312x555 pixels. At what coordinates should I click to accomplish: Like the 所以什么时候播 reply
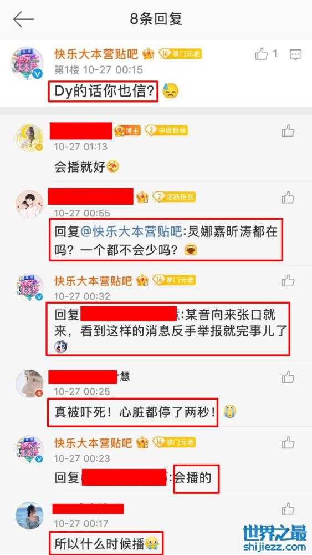288,508
